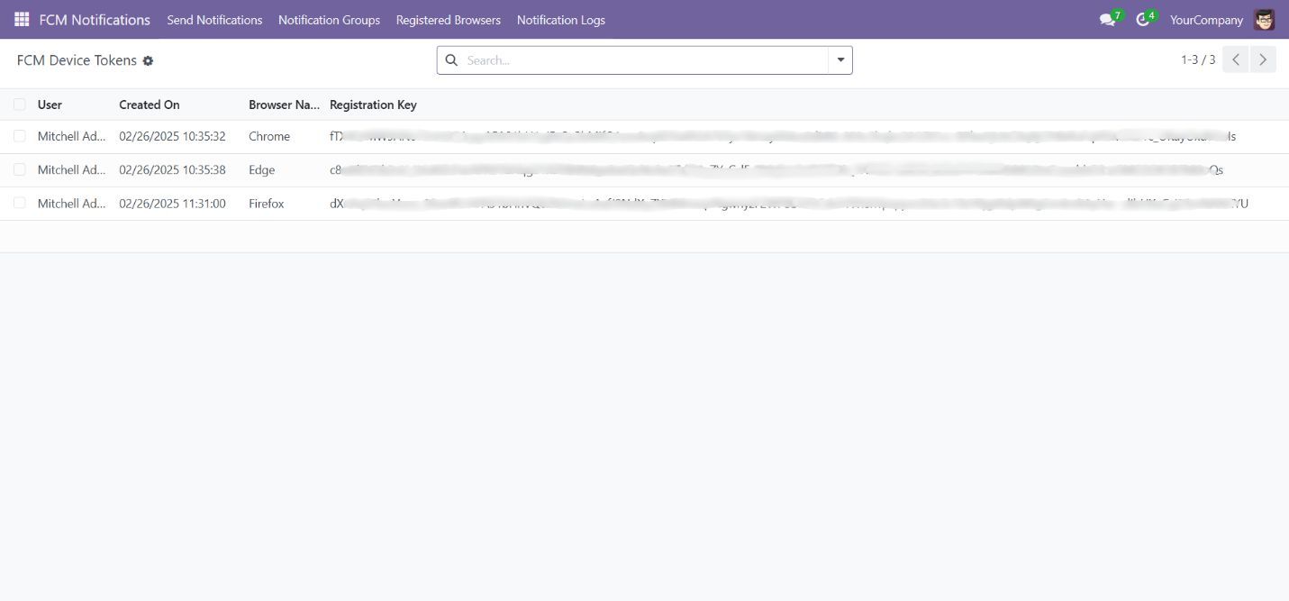Open the user profile avatar menu
Viewport: 1289px width, 601px height.
pyautogui.click(x=1264, y=19)
